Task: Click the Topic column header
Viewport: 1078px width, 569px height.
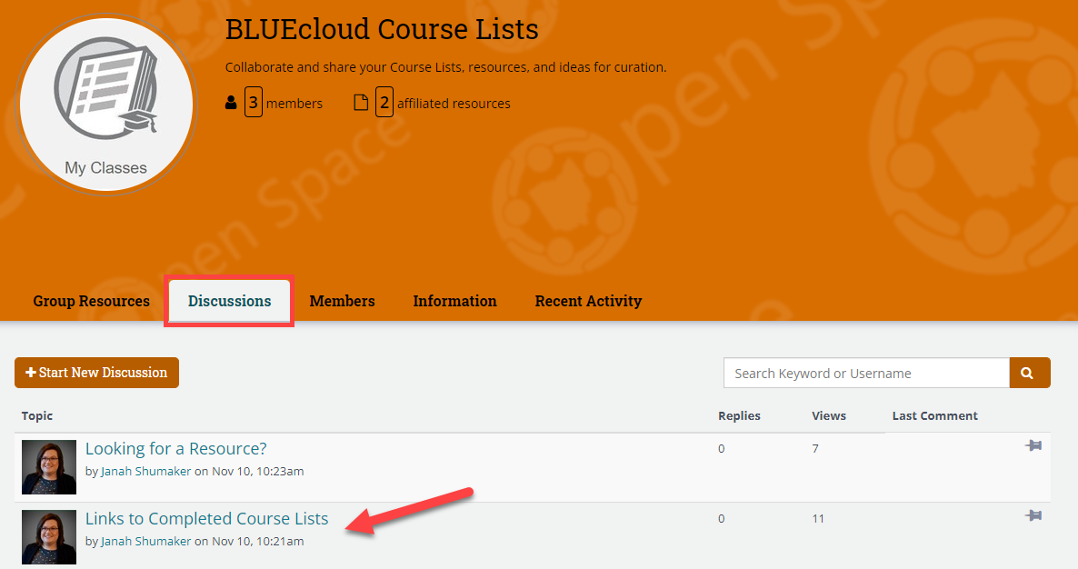Action: coord(37,415)
